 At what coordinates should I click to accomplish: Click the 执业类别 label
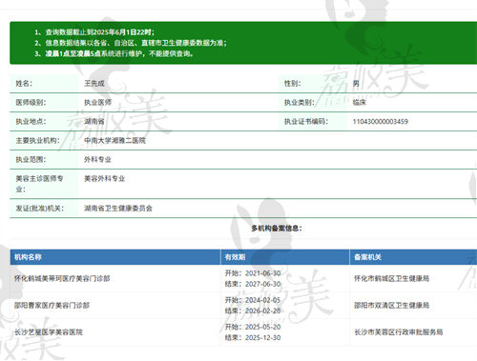pos(300,102)
